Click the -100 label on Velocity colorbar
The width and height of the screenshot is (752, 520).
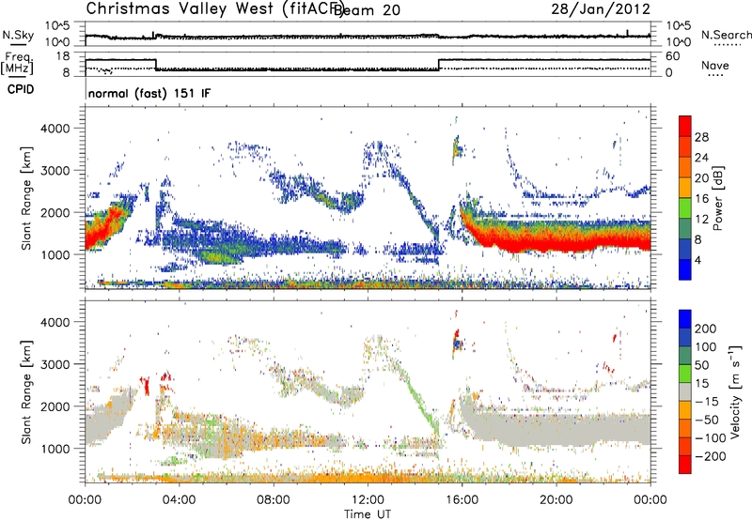click(711, 438)
